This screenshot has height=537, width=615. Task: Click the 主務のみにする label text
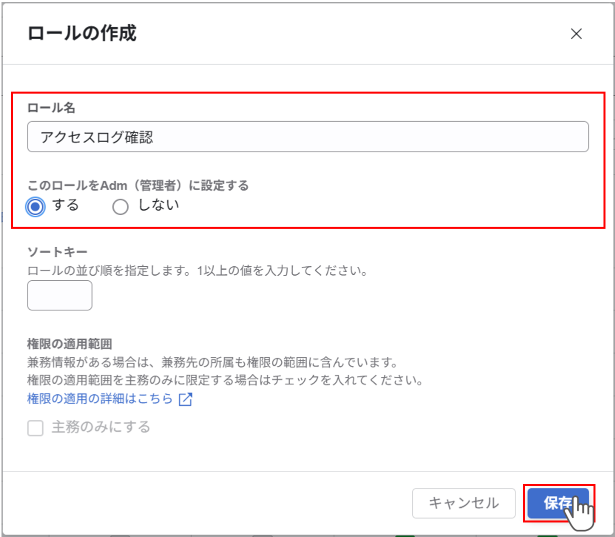101,427
